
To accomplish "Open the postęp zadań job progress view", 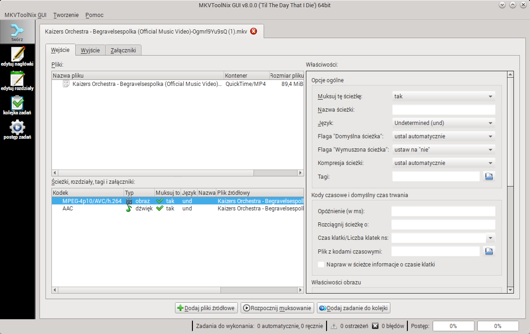I will (17, 130).
